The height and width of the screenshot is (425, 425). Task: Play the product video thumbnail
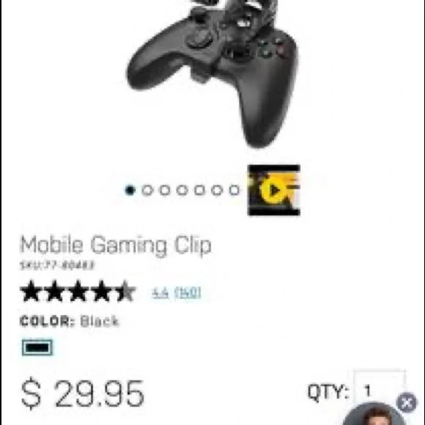(274, 190)
